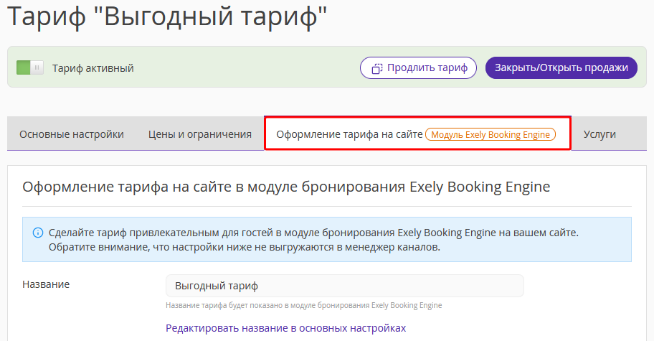Select the 'Оформление тарифа на сайте' tab

coord(417,134)
